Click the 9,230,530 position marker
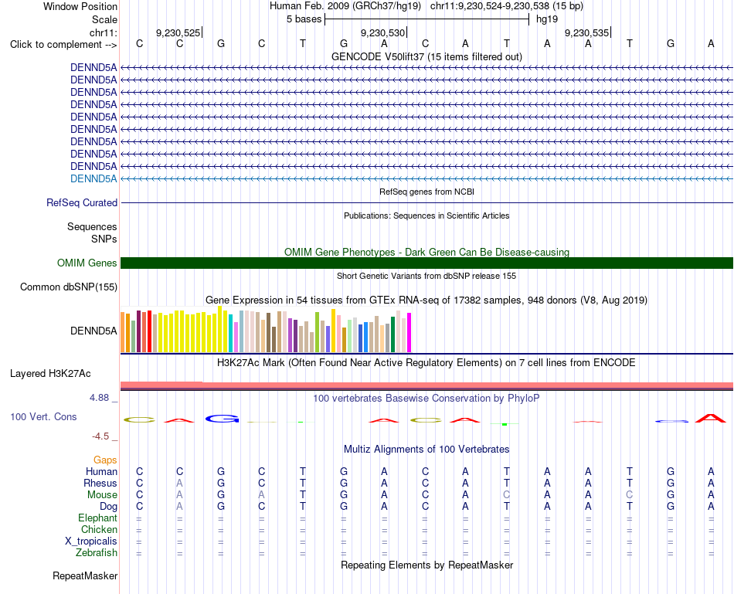The image size is (734, 594). [x=383, y=32]
